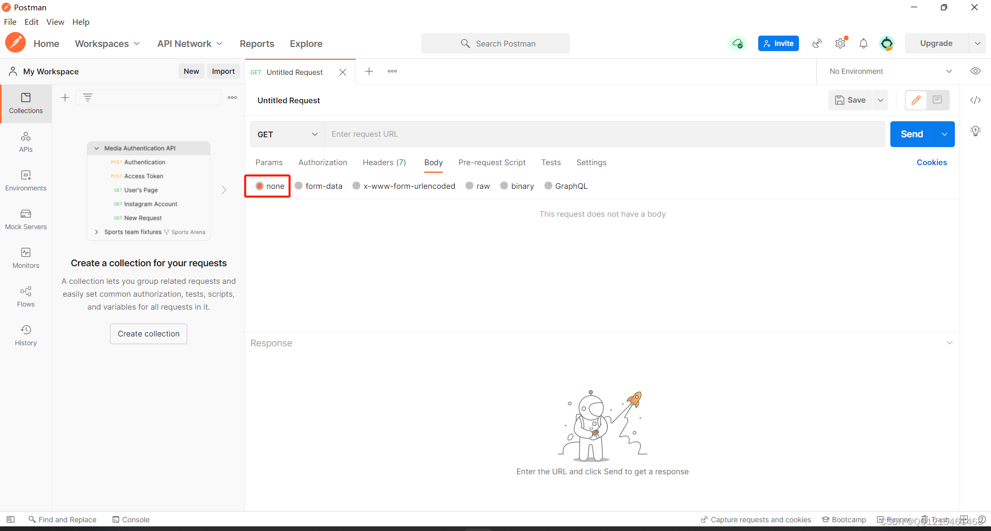
Task: Open the Monitors sidebar panel
Action: click(x=26, y=259)
